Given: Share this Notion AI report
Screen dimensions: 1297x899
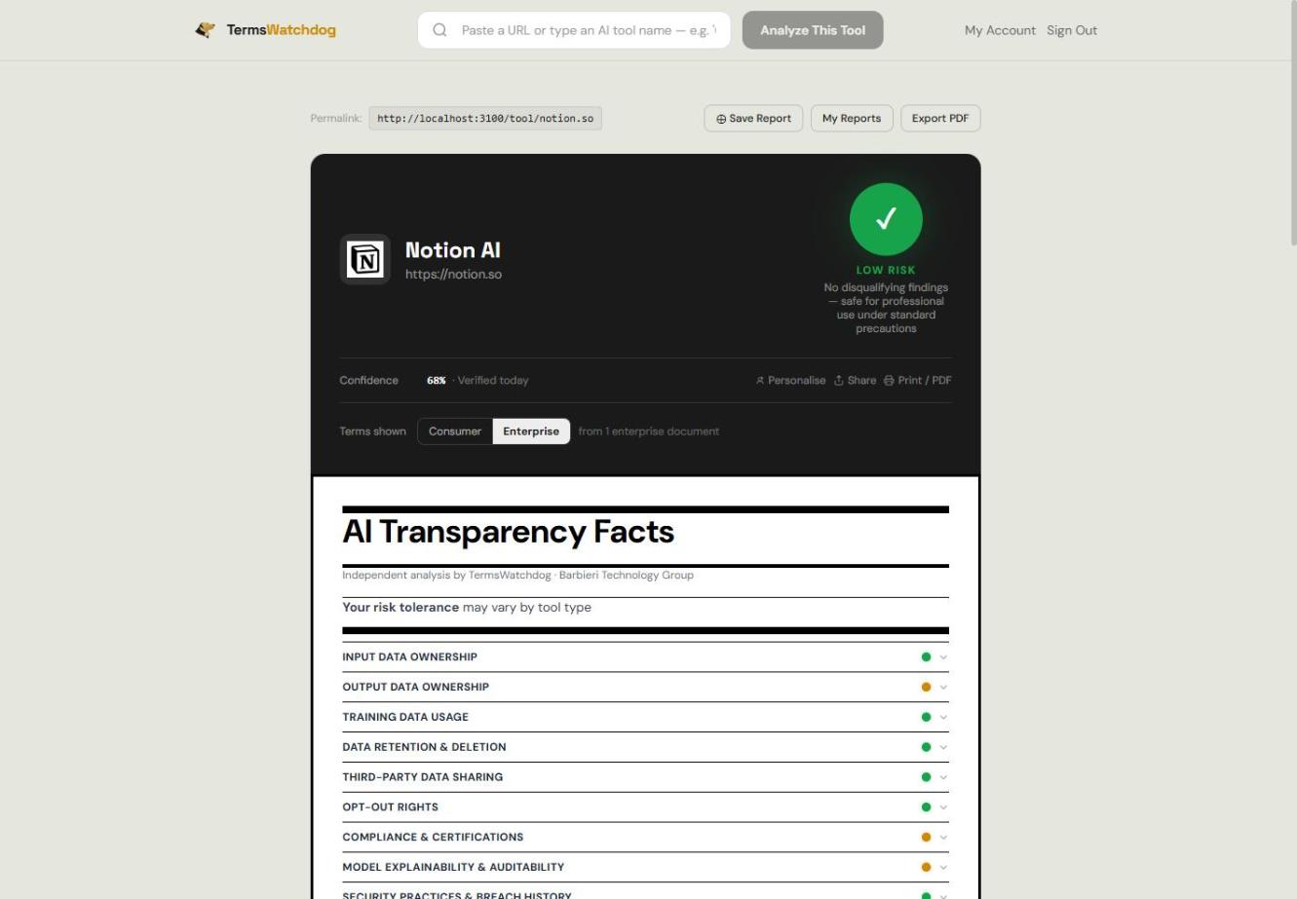Looking at the screenshot, I should click(855, 380).
